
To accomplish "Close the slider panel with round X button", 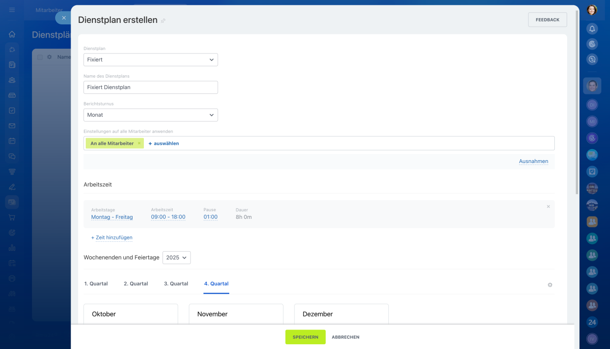I will [x=64, y=18].
